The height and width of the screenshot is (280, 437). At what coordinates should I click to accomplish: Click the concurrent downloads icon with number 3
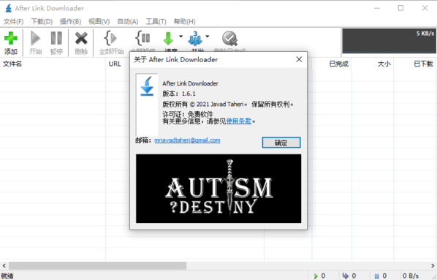pos(195,39)
